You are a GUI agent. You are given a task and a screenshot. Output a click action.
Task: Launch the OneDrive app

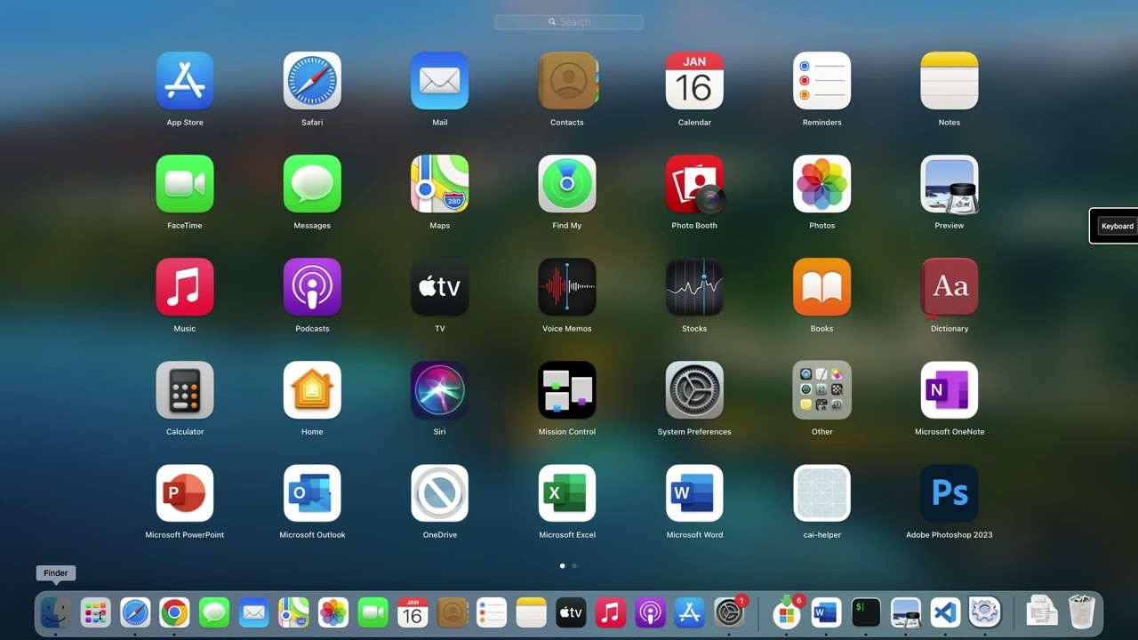point(440,493)
